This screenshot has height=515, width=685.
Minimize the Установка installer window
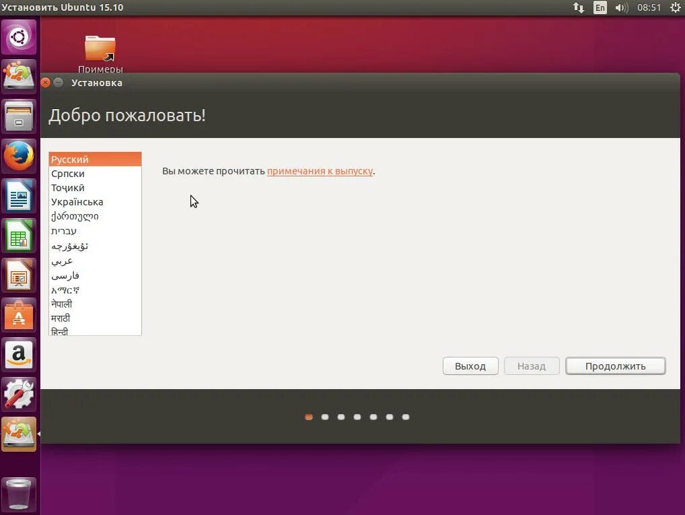58,83
